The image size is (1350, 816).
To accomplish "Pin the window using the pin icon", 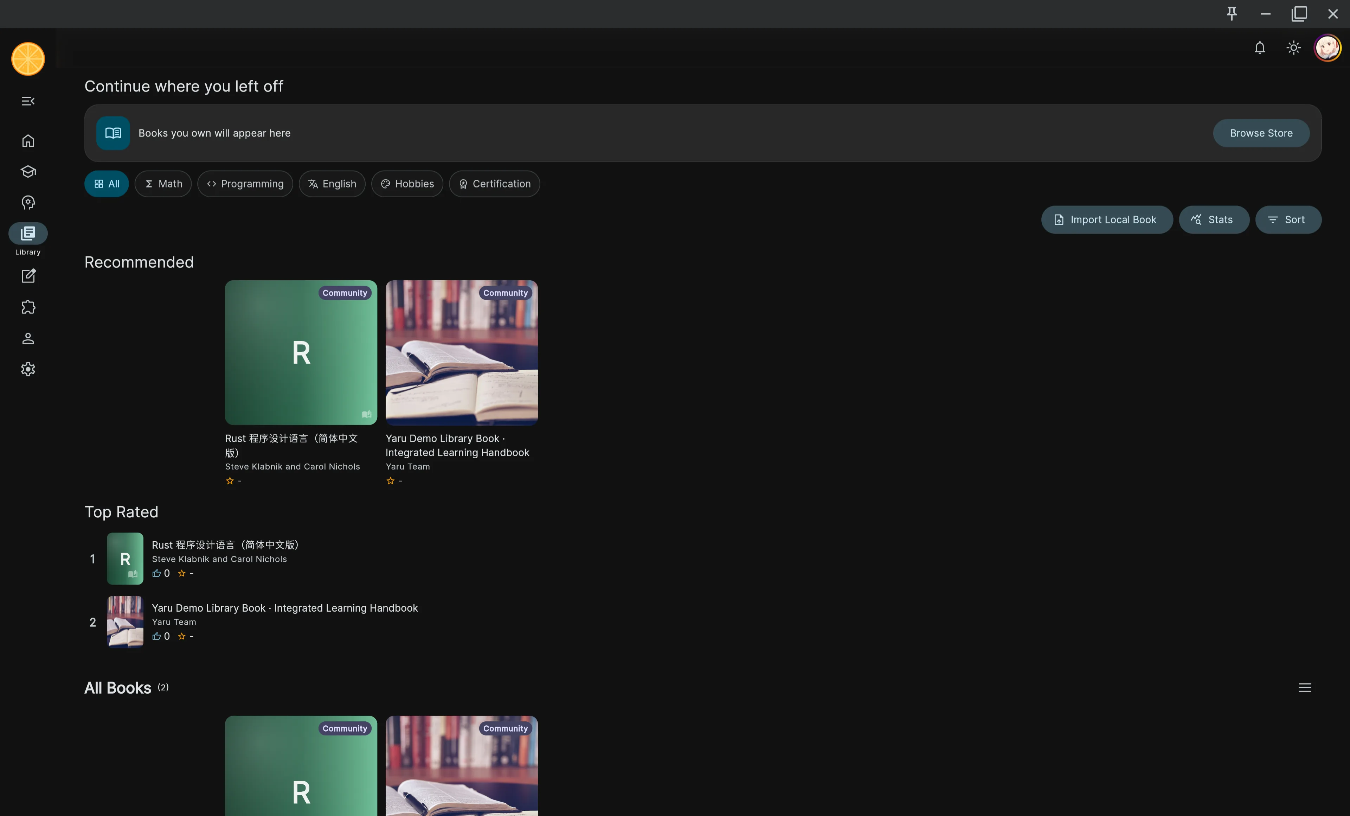I will tap(1232, 14).
